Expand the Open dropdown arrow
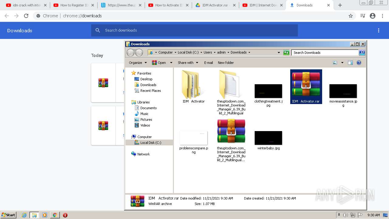Viewport: 389px width, 219px height. pos(171,63)
